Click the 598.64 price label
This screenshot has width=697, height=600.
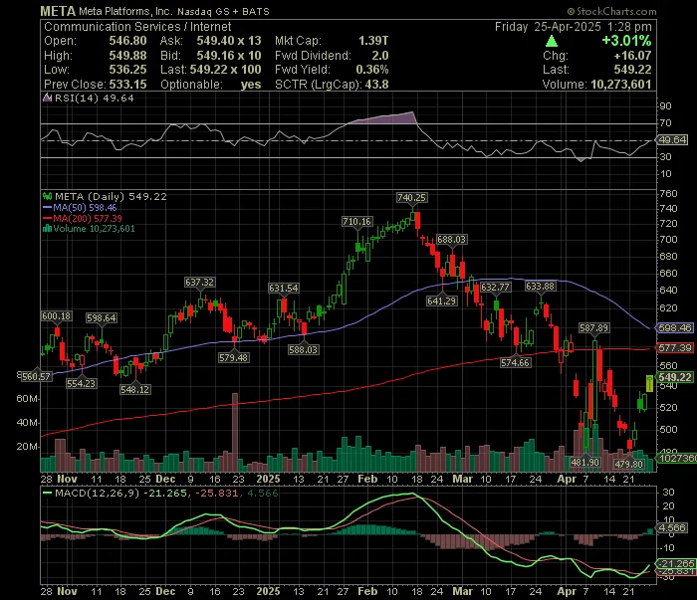tap(102, 318)
